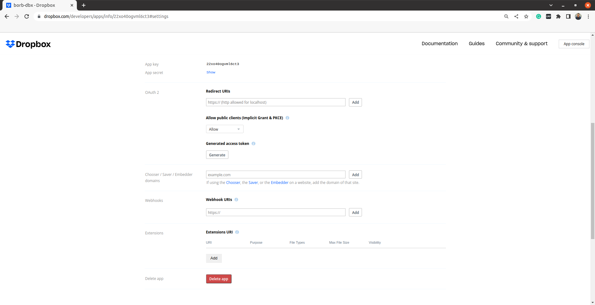Click the File Types column header

click(297, 243)
